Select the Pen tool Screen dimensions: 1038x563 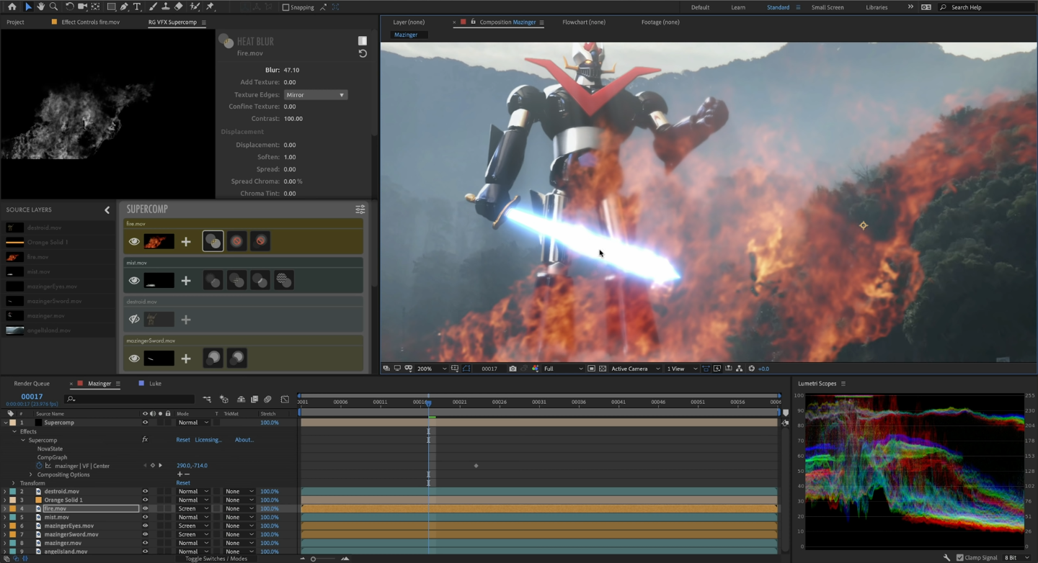click(x=124, y=6)
